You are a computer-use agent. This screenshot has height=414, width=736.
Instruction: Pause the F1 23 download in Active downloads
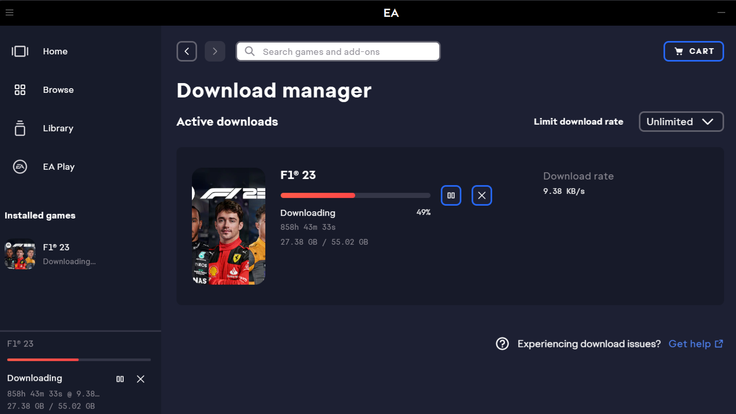(x=451, y=195)
